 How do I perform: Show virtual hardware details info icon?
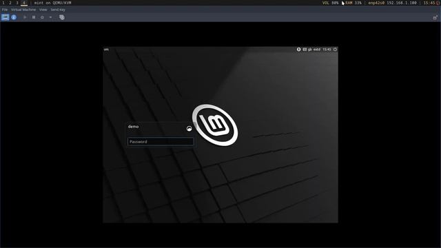coord(14,17)
